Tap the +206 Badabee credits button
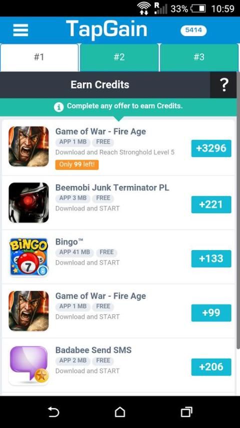The height and width of the screenshot is (428, 240). click(211, 367)
